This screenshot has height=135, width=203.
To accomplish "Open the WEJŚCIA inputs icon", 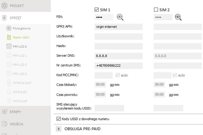I will (5, 124).
